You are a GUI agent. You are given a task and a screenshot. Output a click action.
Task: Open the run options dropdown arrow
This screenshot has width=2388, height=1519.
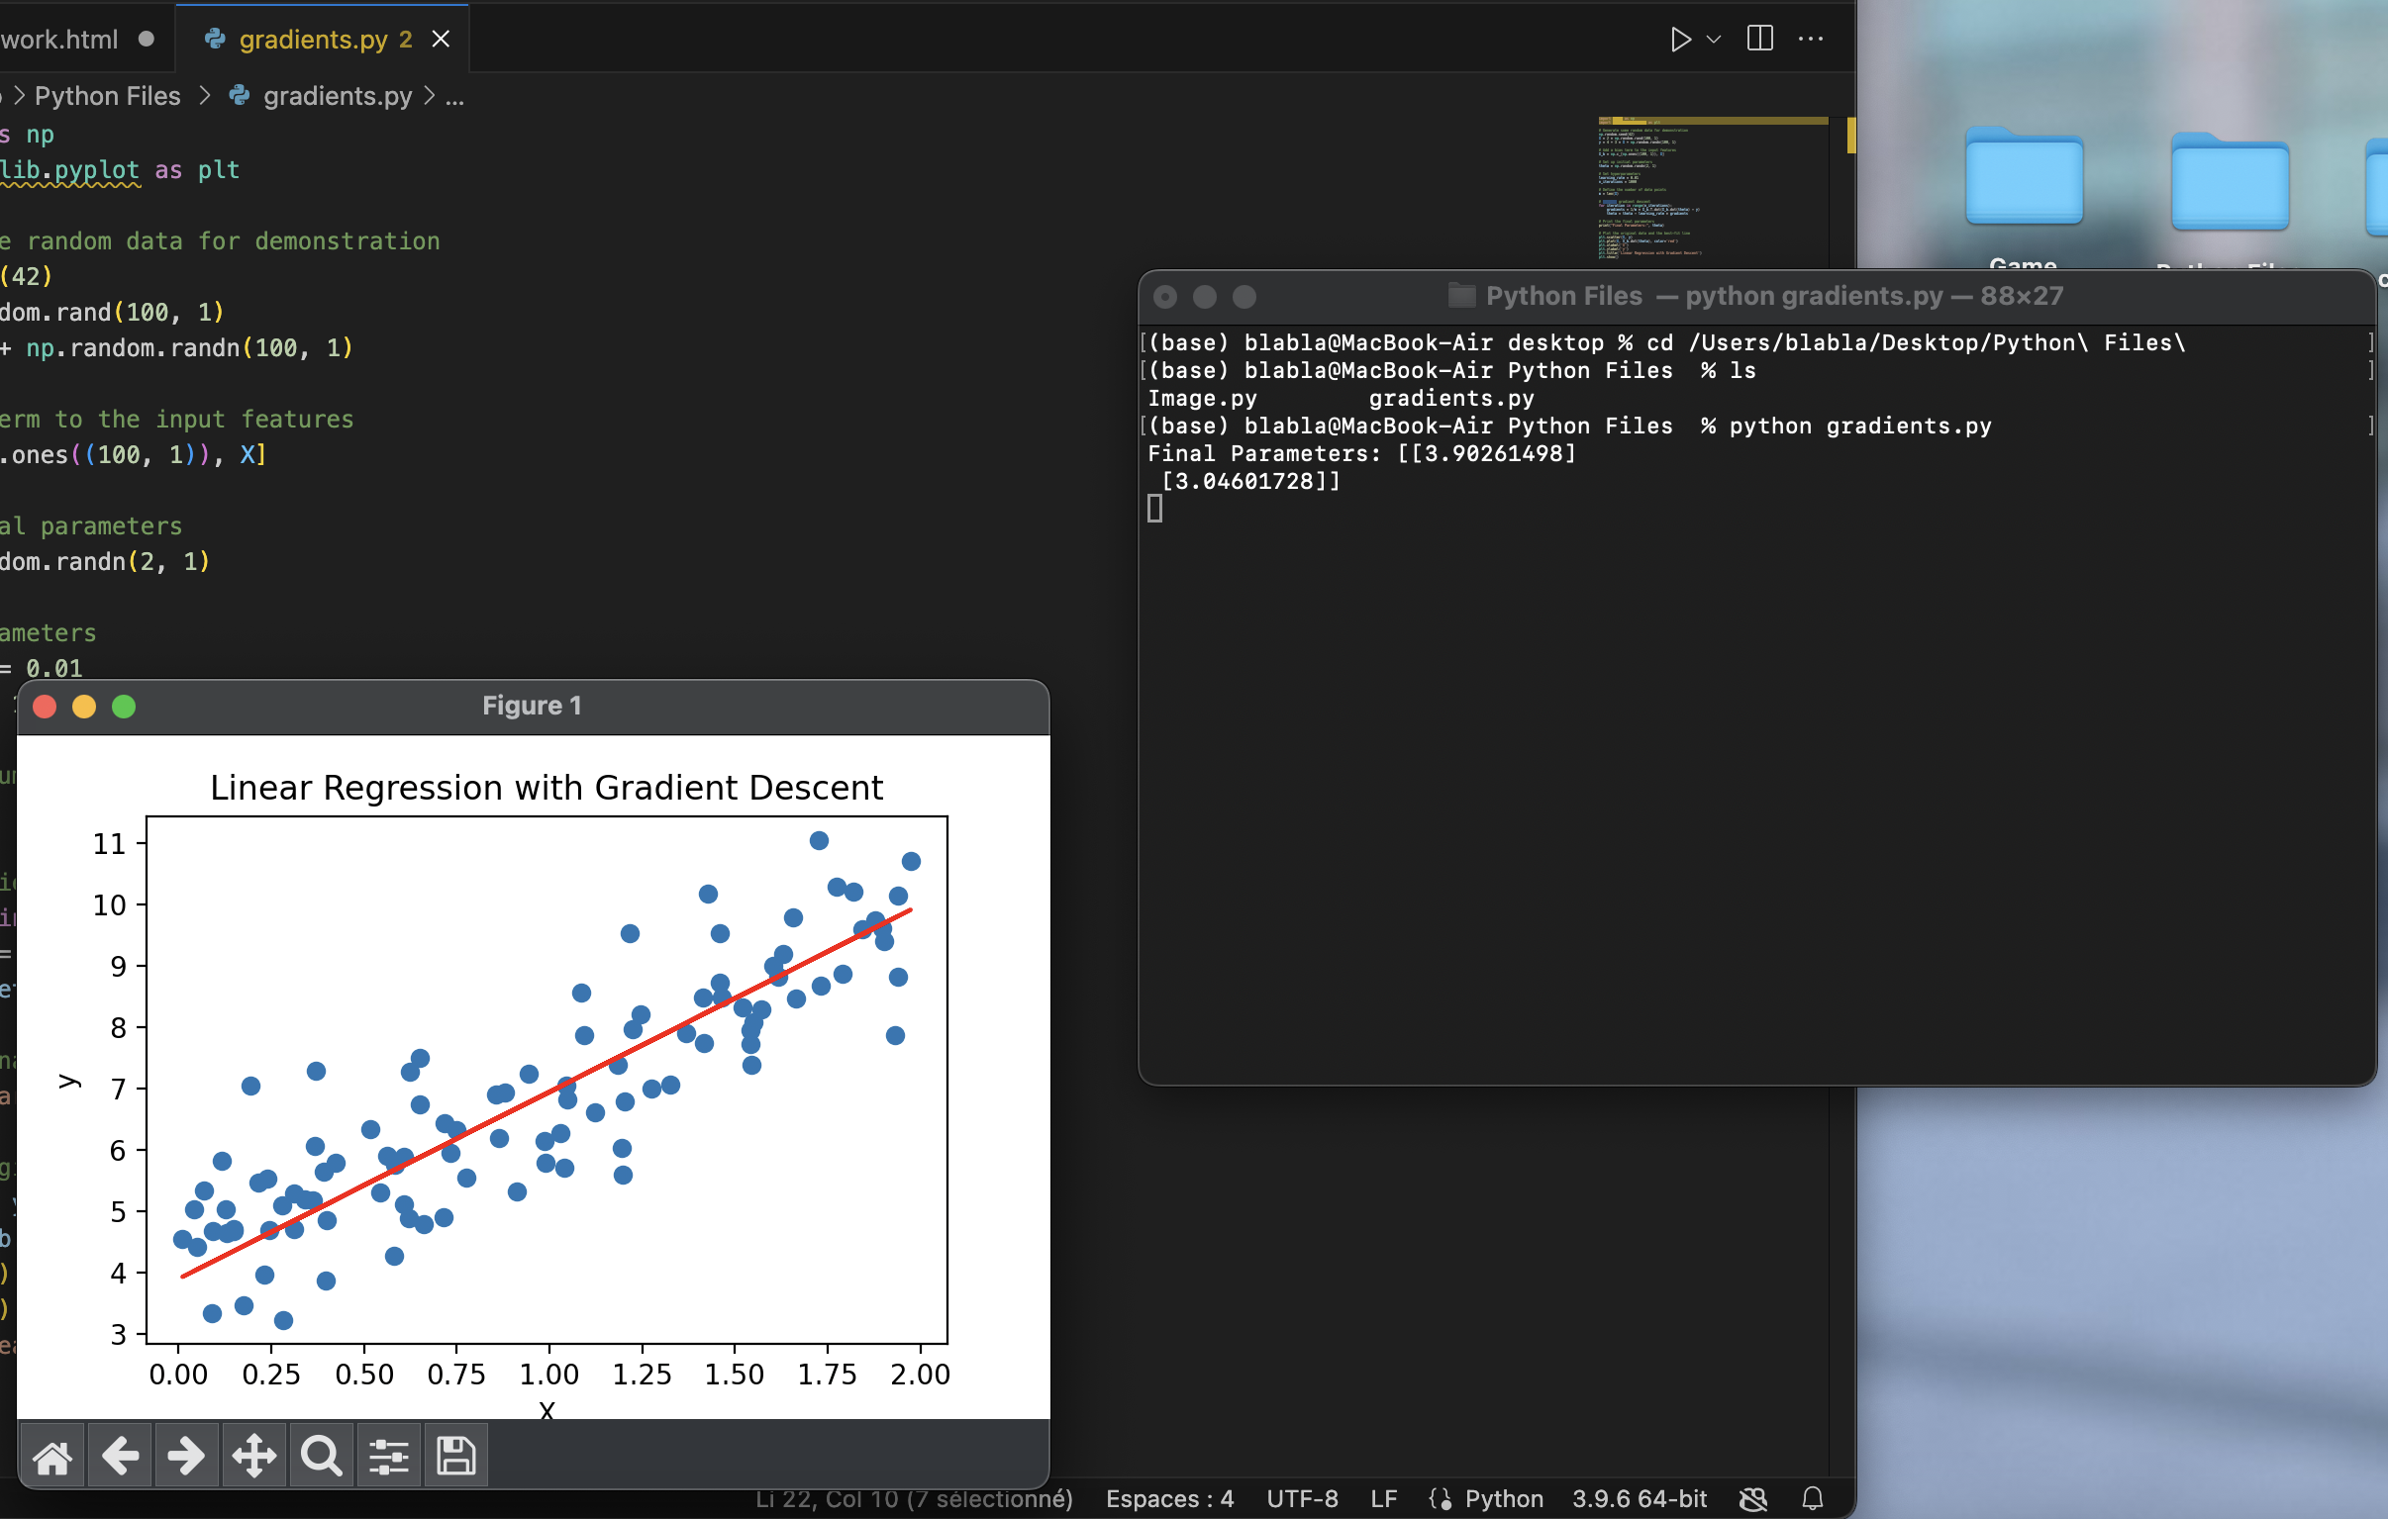tap(1714, 40)
